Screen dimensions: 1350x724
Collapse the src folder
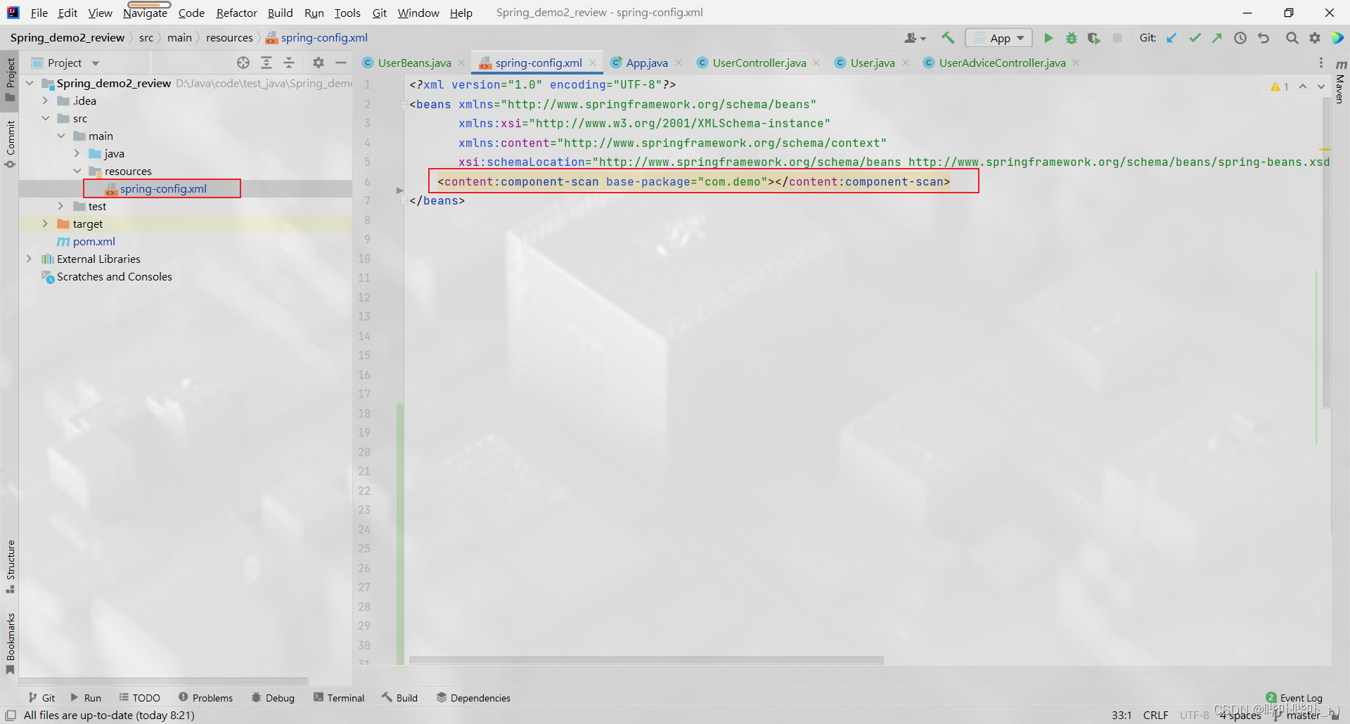[45, 118]
